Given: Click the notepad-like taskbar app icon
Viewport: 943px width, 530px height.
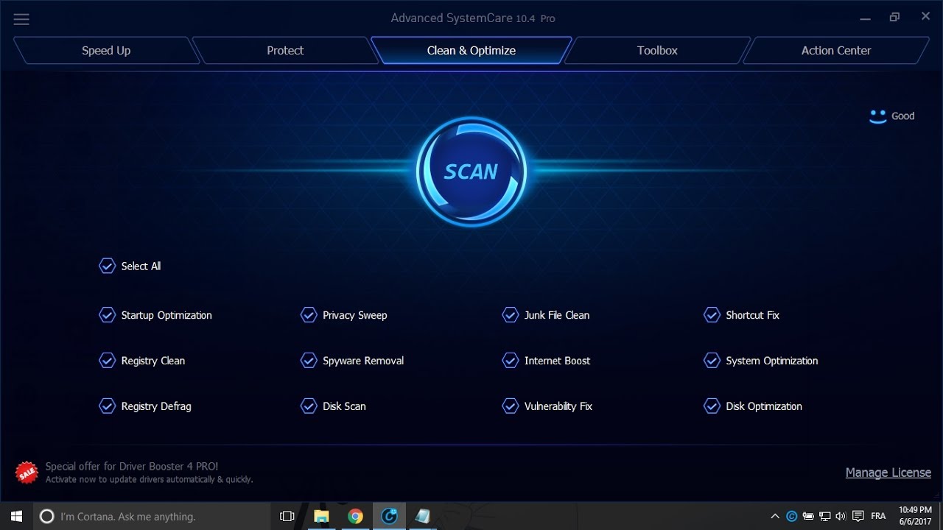Looking at the screenshot, I should pyautogui.click(x=423, y=516).
